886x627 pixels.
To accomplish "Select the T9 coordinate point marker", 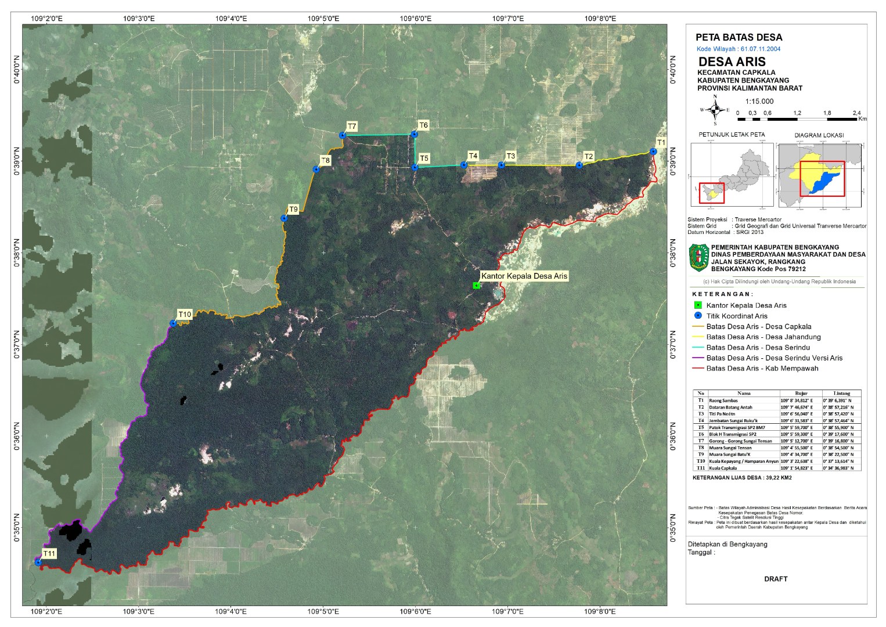I will click(284, 218).
